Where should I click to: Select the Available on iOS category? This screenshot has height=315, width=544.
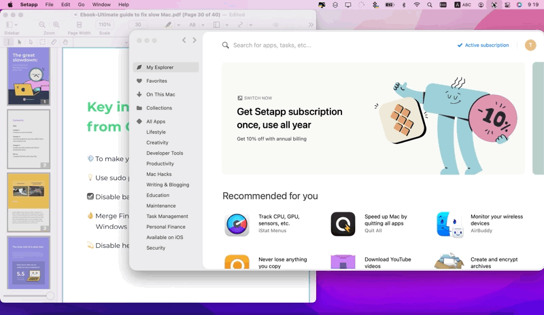pos(165,238)
